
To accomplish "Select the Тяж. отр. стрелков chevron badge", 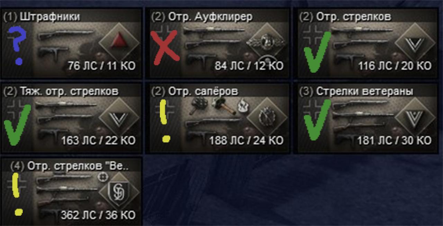I will tap(119, 118).
